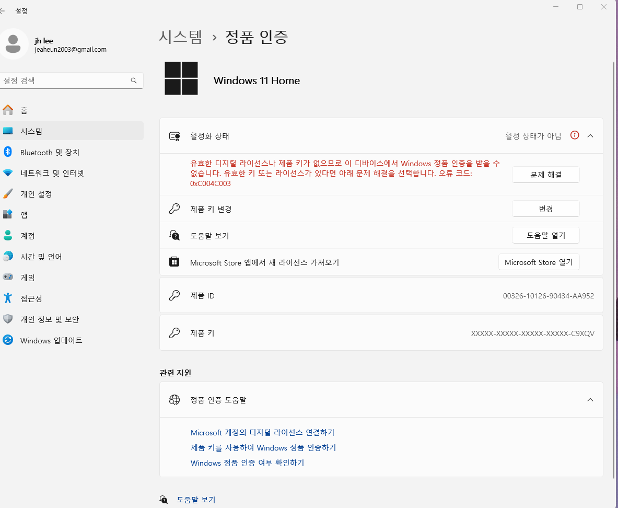
Task: Click the 시스템 breadcrumb in header
Action: 181,37
